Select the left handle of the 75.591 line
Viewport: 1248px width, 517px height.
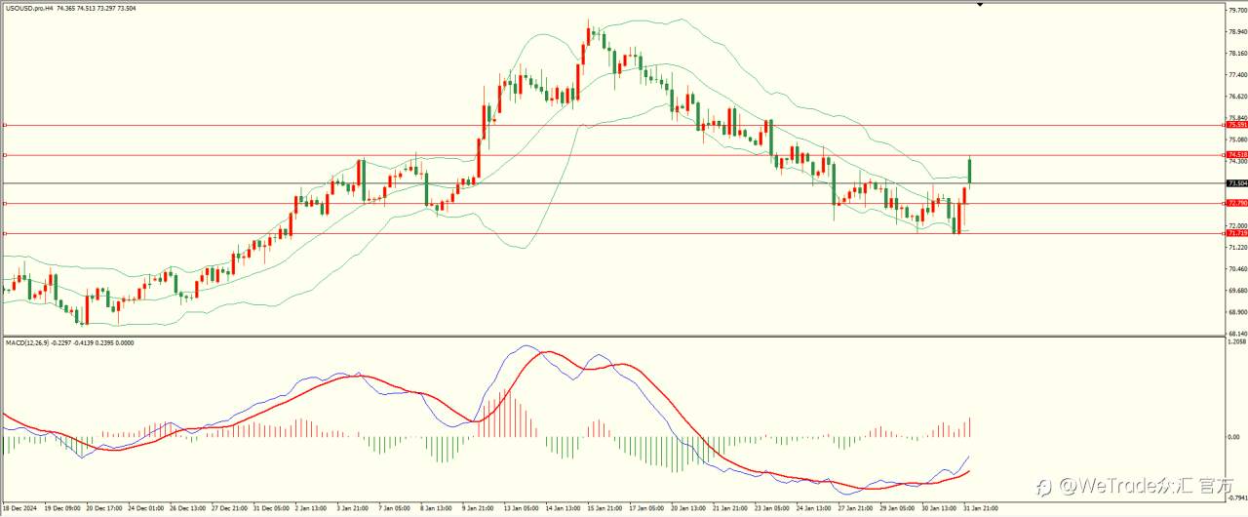[5, 125]
